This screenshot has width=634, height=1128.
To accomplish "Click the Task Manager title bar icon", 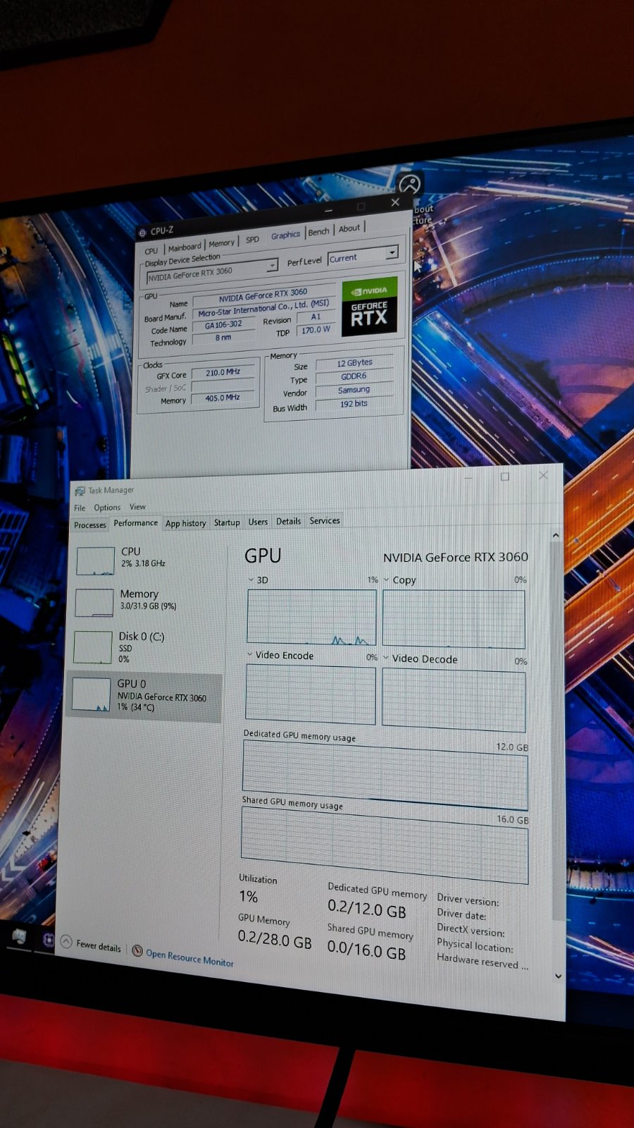I will tap(80, 491).
